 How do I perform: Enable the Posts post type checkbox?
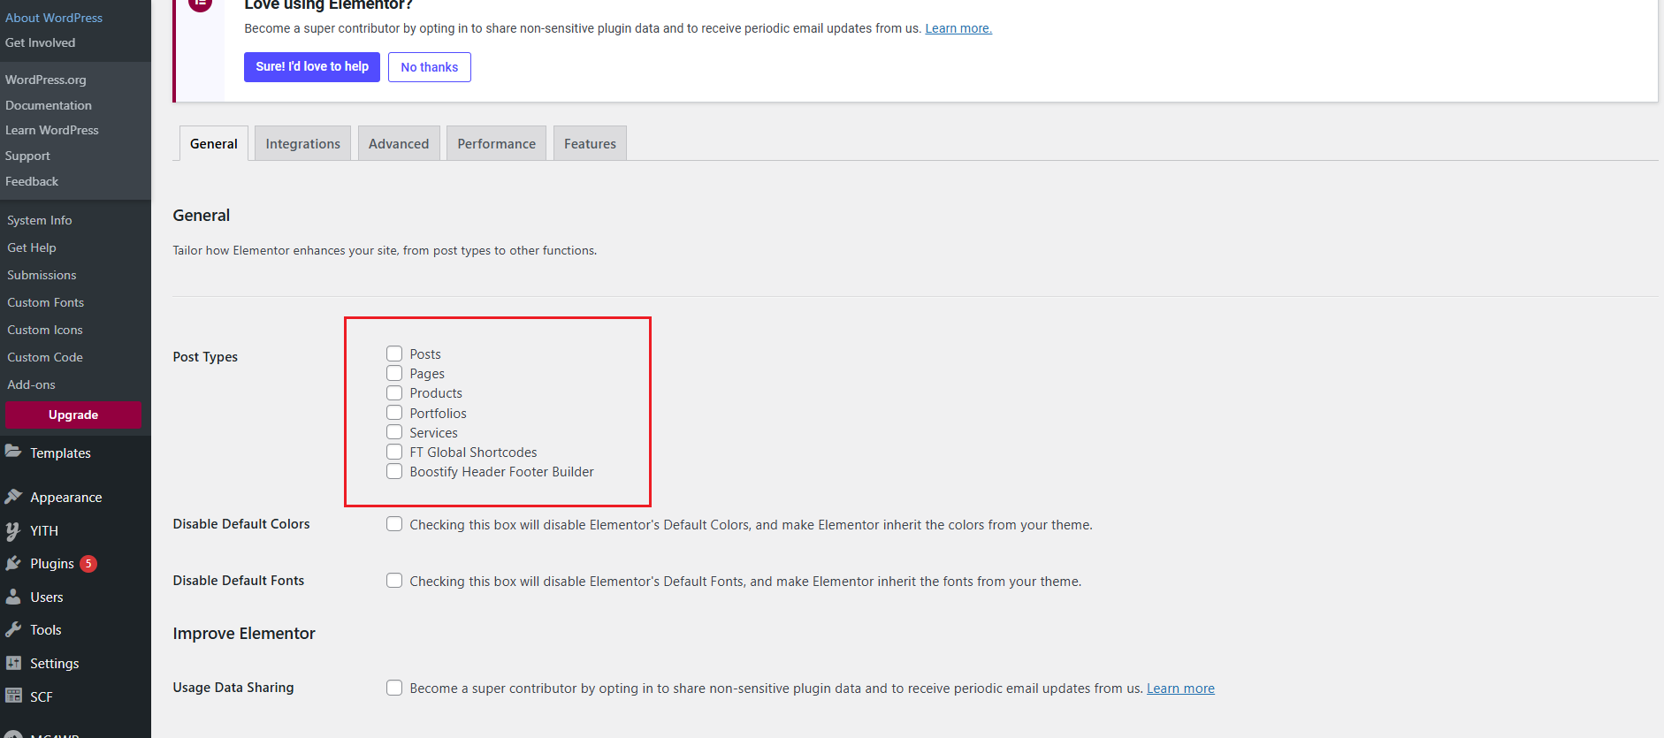pos(394,354)
